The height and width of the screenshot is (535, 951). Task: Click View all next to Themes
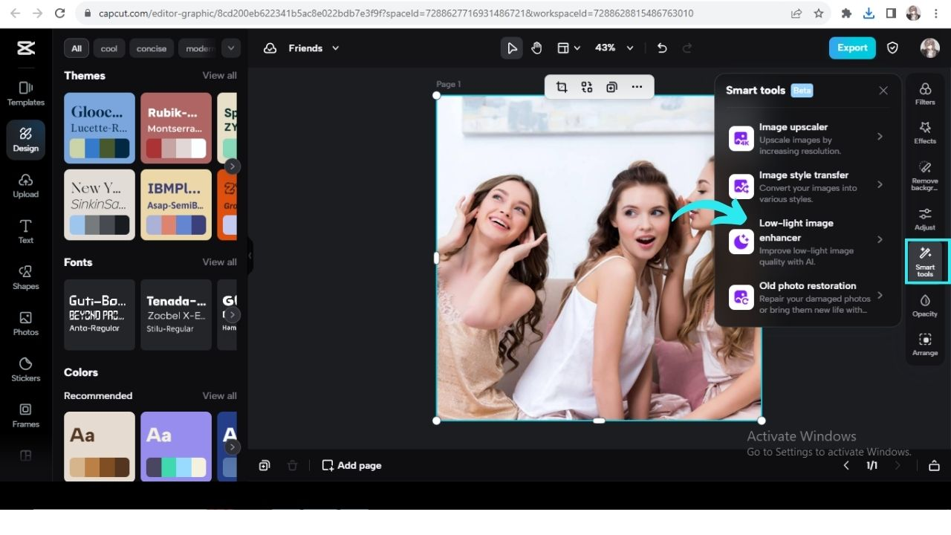[219, 76]
